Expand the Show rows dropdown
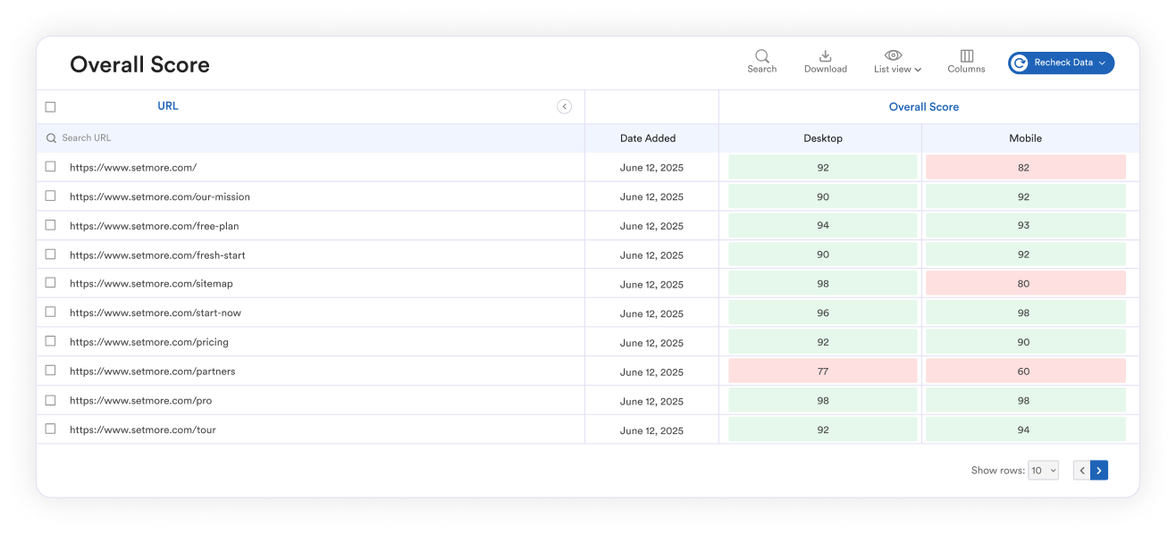The width and height of the screenshot is (1176, 534). coord(1043,471)
